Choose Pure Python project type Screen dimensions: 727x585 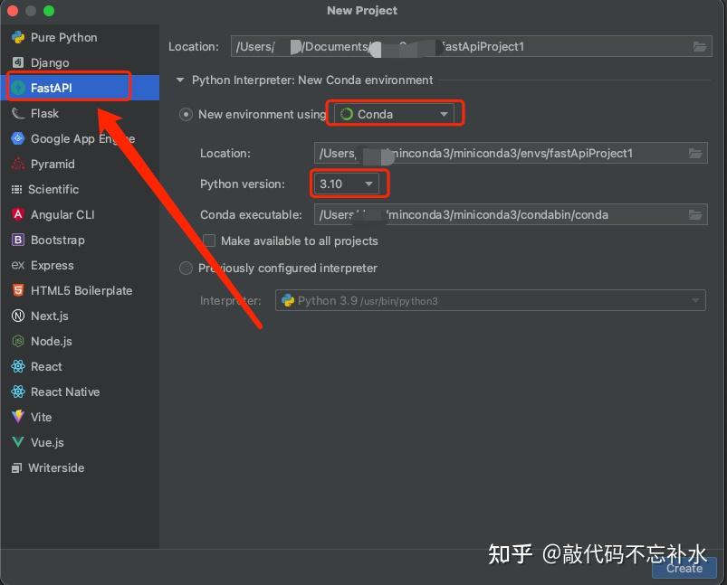click(80, 37)
